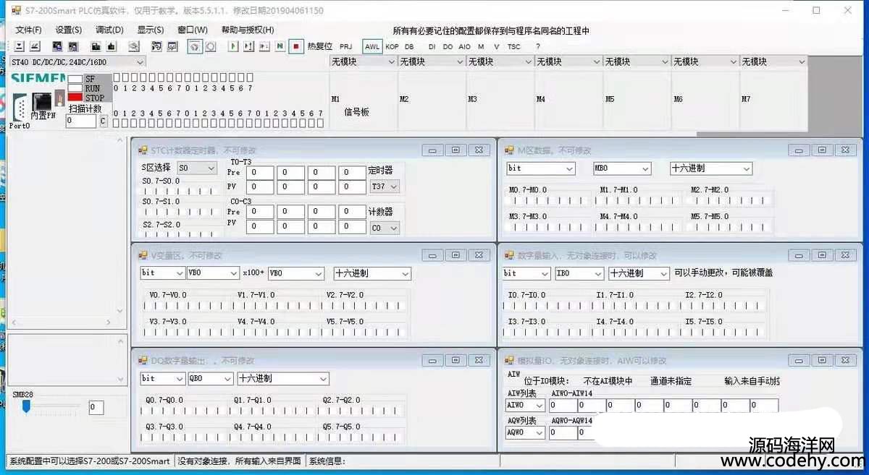Screen dimensions: 869x475
Task: Open the AIW0 list dropdown
Action: coord(525,406)
